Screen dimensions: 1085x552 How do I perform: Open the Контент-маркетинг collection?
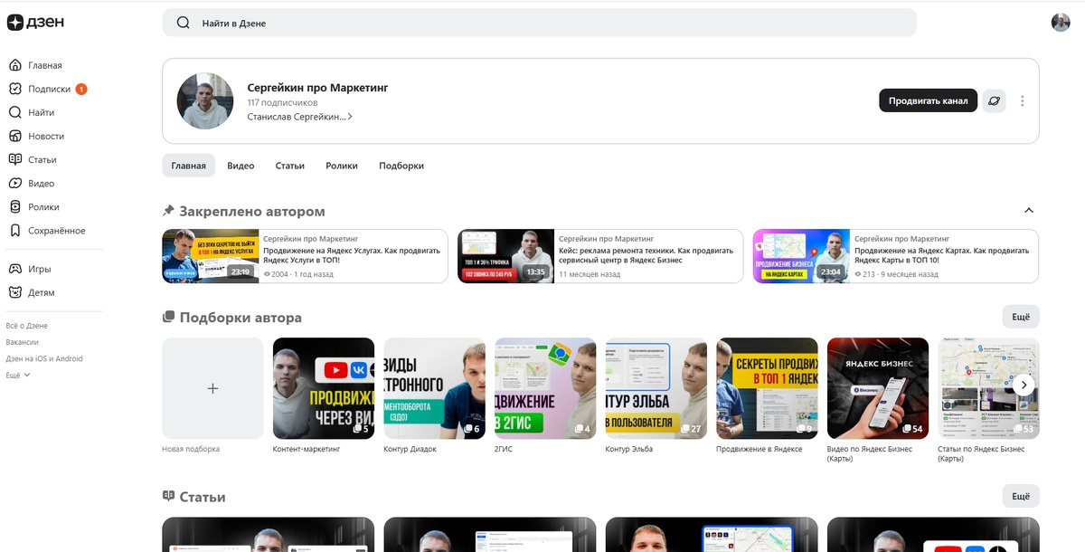coord(324,388)
